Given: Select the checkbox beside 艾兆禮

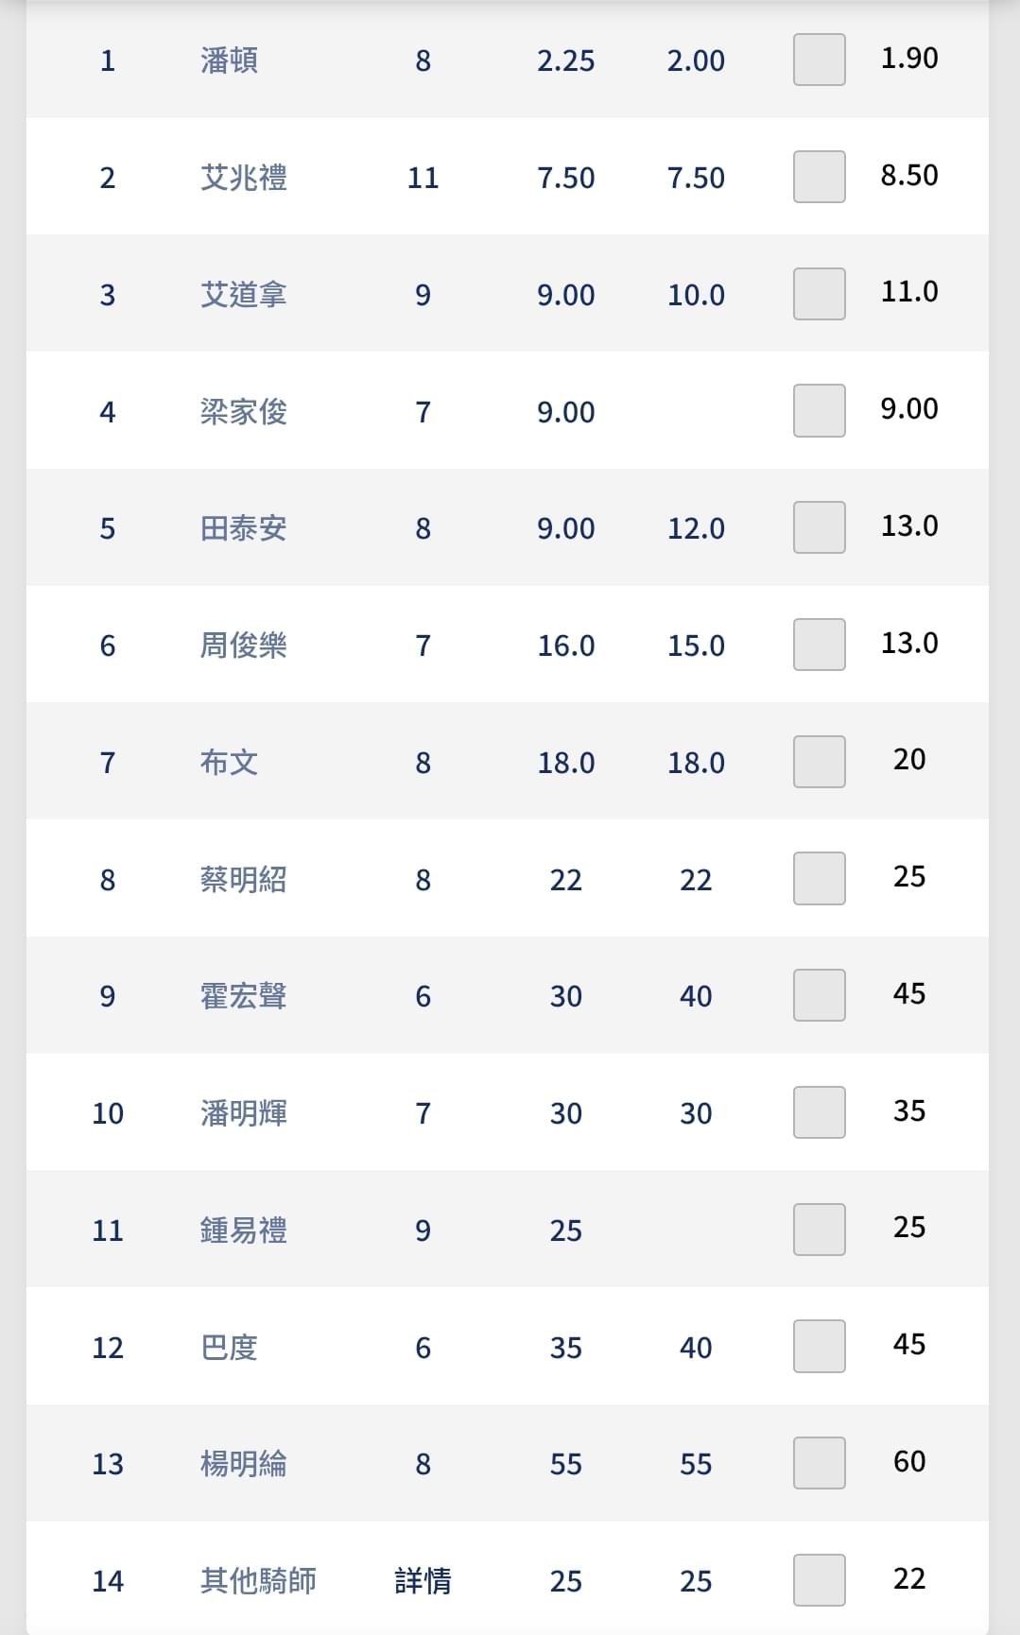Looking at the screenshot, I should (819, 177).
